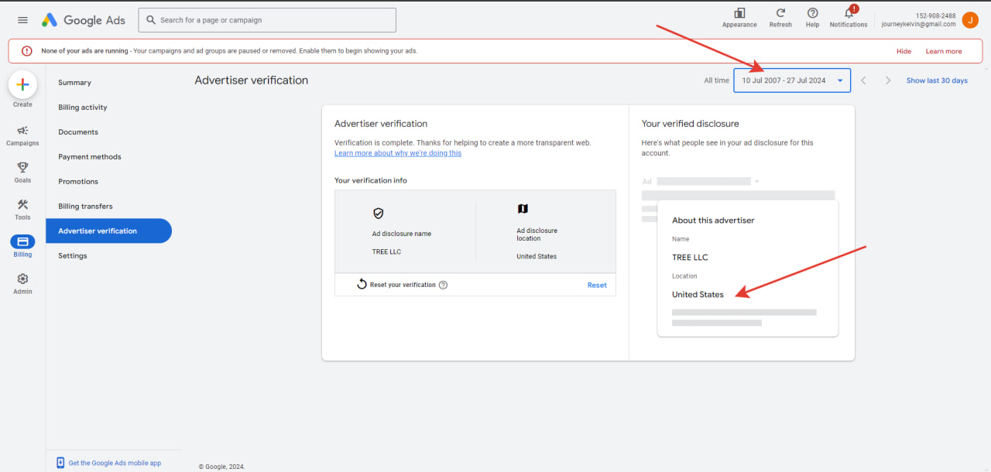This screenshot has height=472, width=991.
Task: Click United States in About this advertiser card
Action: [x=698, y=295]
